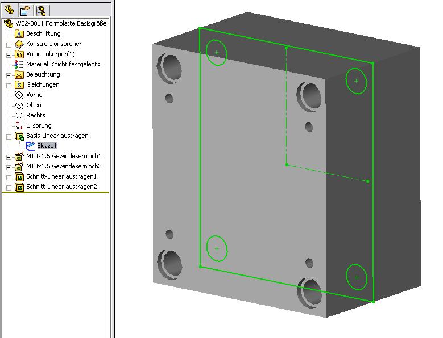443x338 pixels.
Task: Click the Beschriftung annotation icon
Action: [x=19, y=34]
